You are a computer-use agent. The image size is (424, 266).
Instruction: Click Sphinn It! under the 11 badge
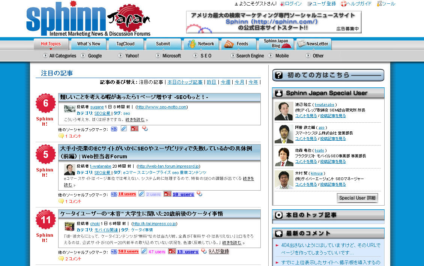click(45, 237)
